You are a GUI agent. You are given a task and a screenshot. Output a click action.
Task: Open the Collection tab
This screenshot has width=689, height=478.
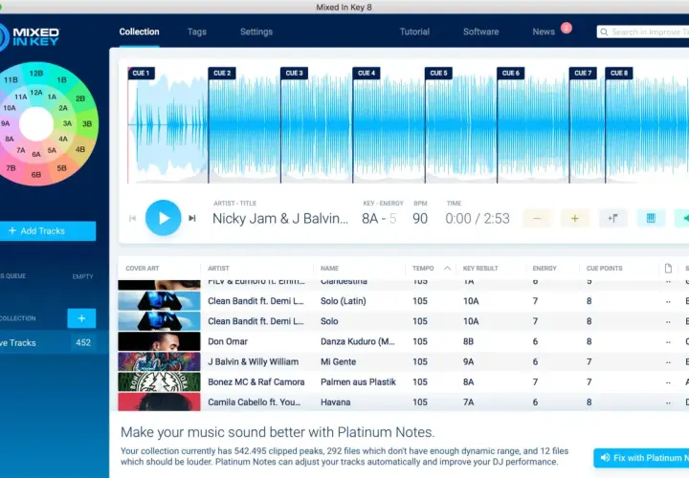point(140,32)
